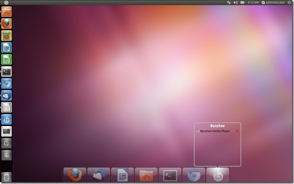Screen dimensions: 294x184
Task: Click Chromium in the bottom dock
Action: [x=194, y=175]
